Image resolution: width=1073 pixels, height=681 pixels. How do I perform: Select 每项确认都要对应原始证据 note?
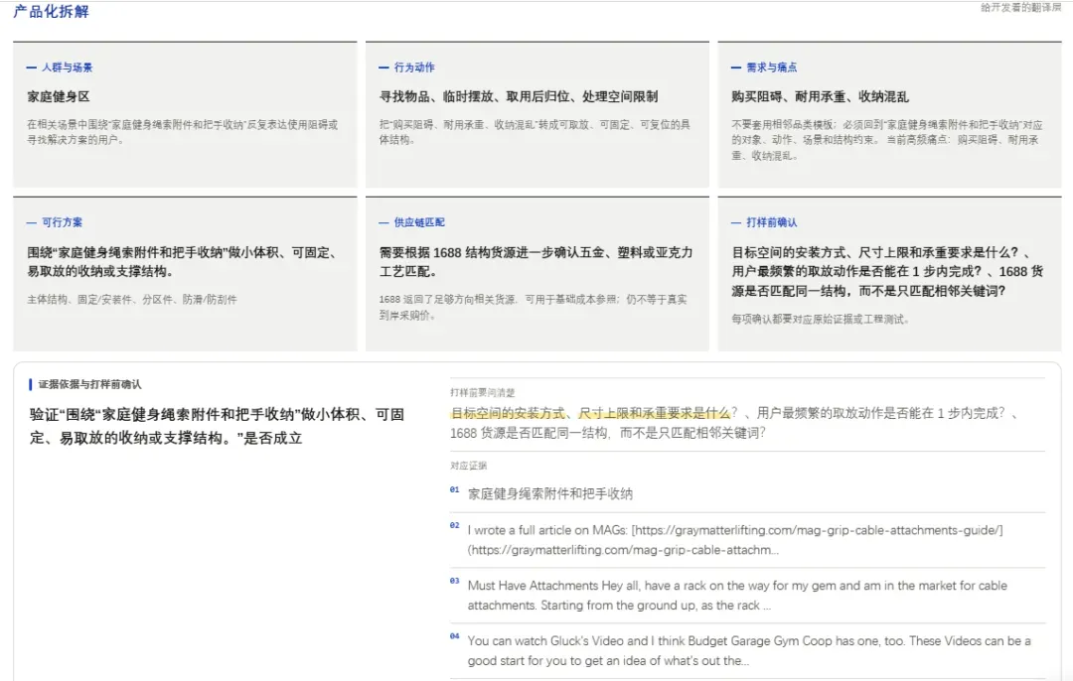[820, 319]
